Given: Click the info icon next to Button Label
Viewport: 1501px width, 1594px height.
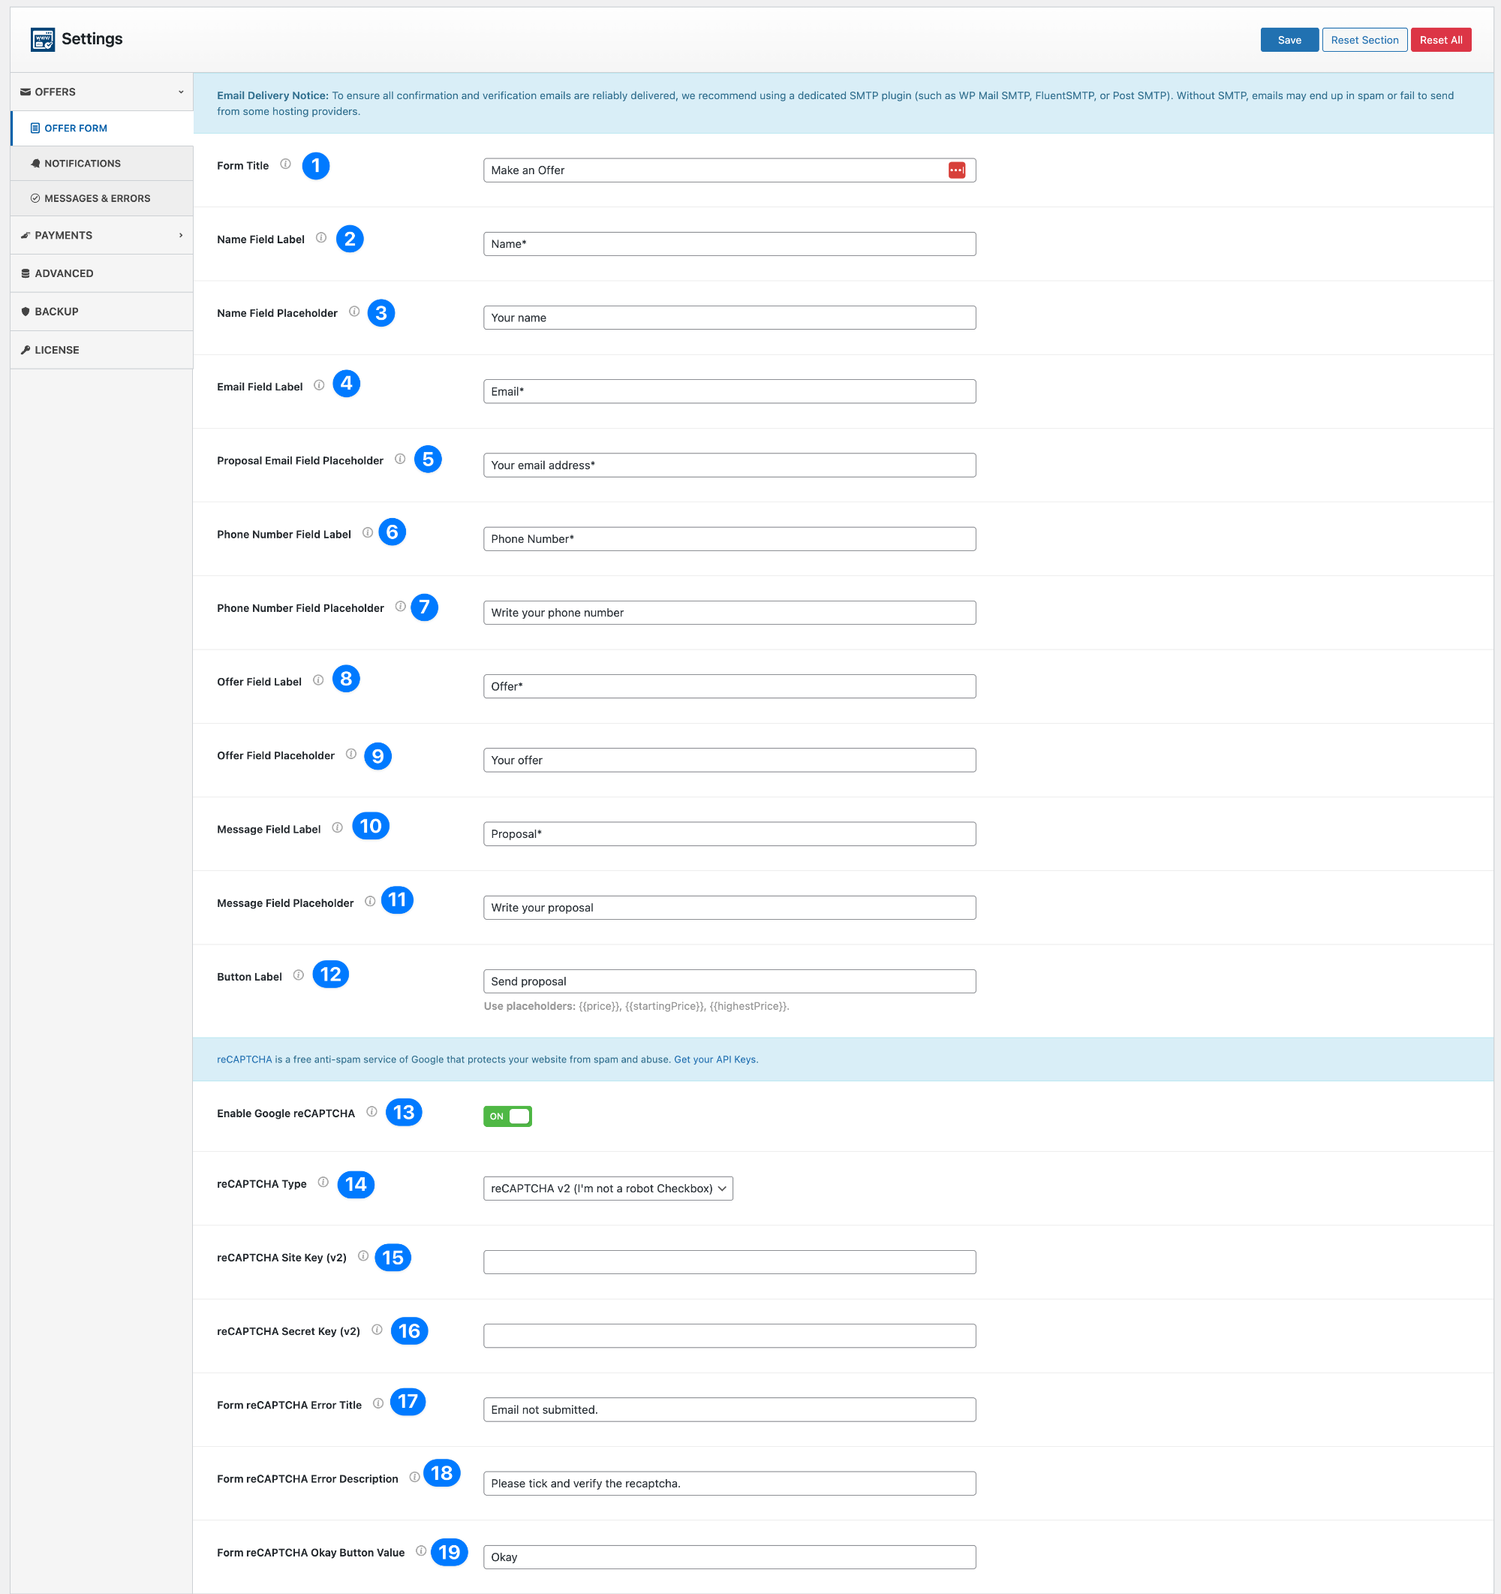Looking at the screenshot, I should coord(298,976).
